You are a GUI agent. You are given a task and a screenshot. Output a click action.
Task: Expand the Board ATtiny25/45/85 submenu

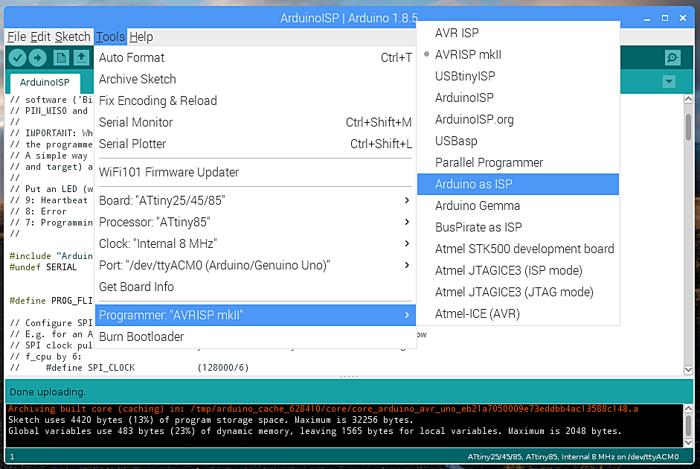255,200
